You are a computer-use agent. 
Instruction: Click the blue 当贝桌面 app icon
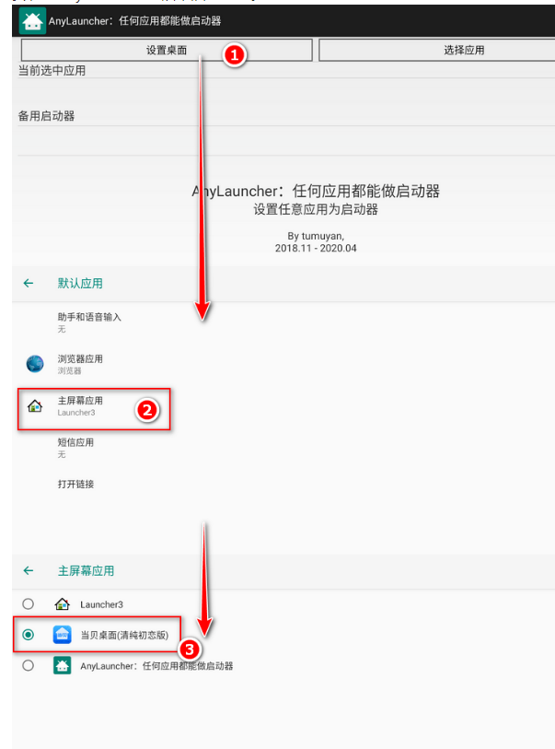62,635
